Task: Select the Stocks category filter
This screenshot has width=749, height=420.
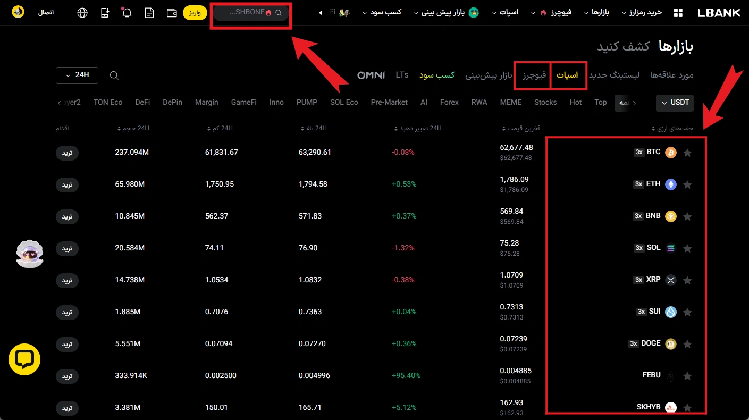Action: pos(545,102)
